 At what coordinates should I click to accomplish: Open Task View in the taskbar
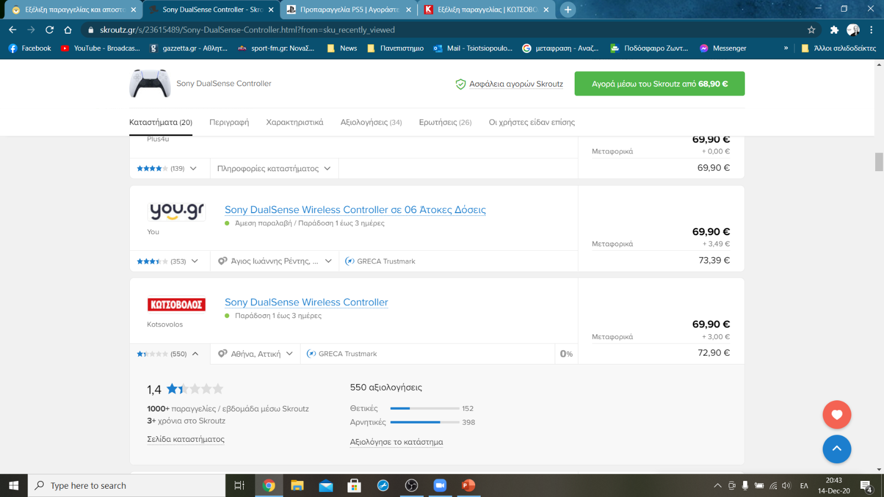tap(239, 485)
